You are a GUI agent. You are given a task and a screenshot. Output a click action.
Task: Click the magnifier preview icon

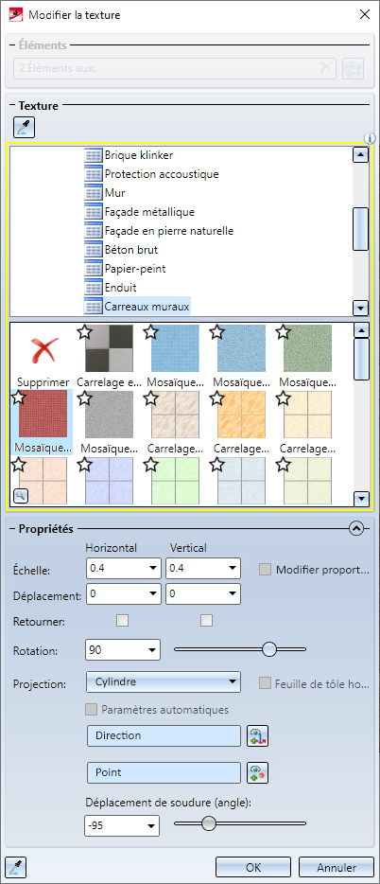coord(20,496)
